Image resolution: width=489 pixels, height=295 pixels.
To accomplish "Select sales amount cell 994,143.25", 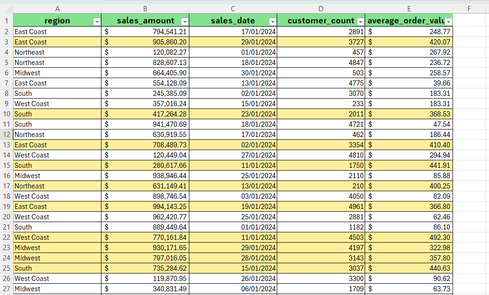I will coord(145,207).
